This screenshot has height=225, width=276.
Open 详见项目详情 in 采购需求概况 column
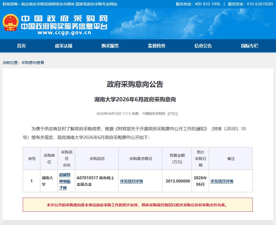(x=132, y=181)
